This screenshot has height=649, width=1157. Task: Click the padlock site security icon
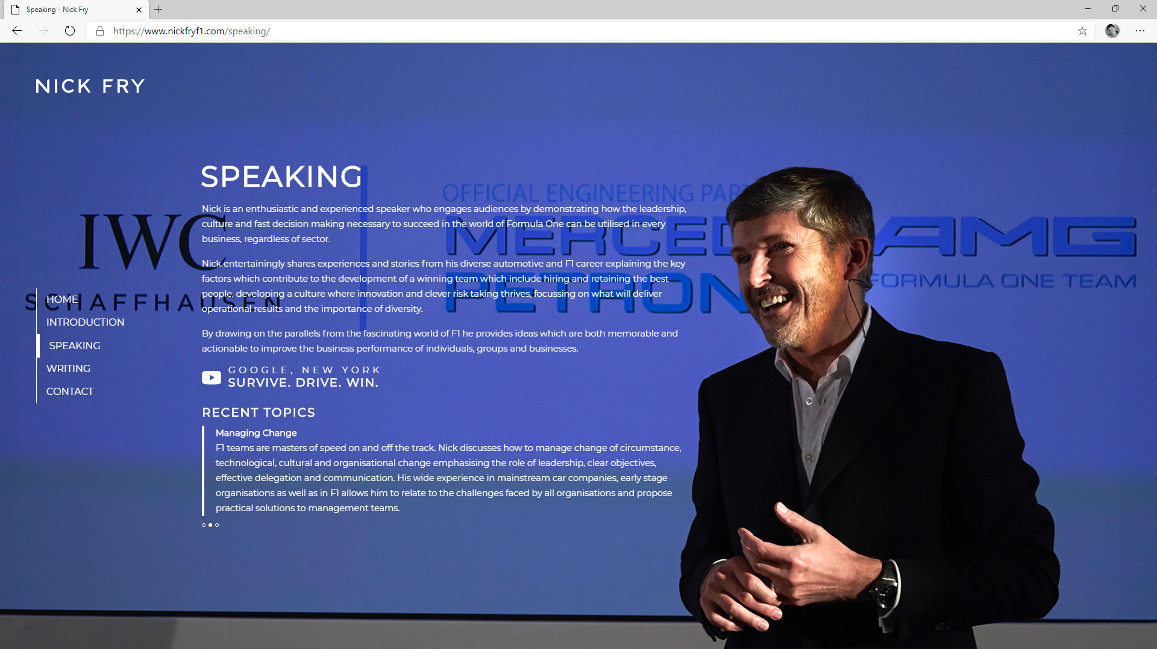click(100, 31)
